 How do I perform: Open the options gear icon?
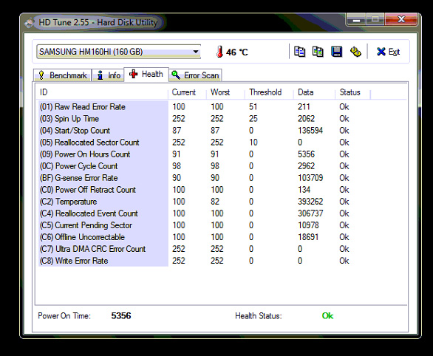(355, 52)
